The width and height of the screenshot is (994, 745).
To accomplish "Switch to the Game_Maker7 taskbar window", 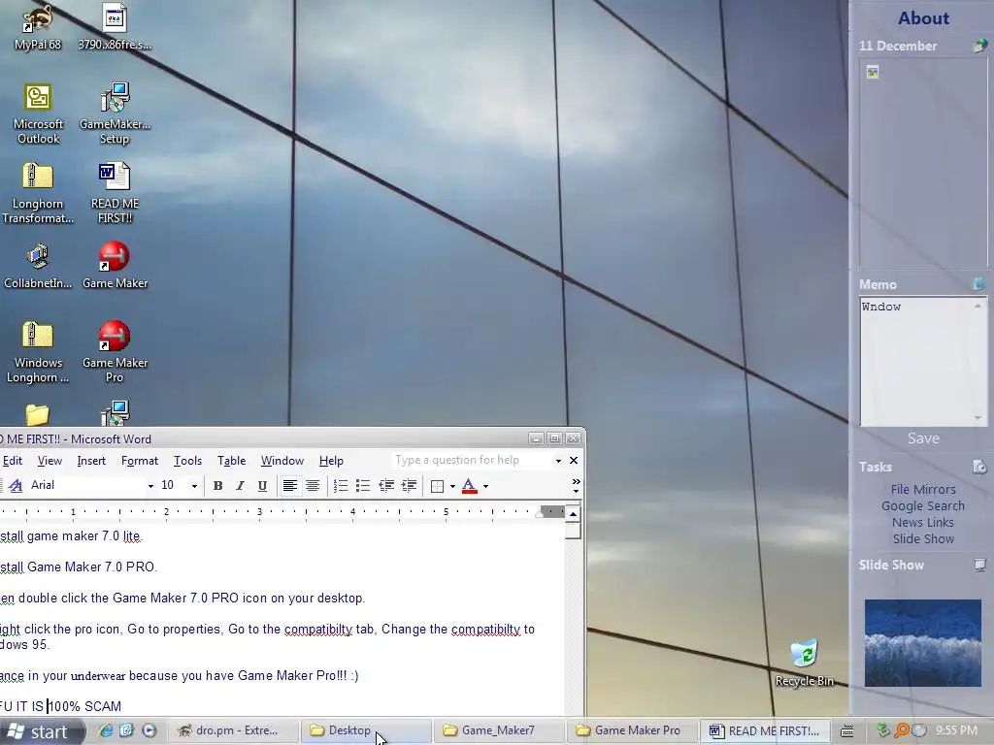I will (x=499, y=730).
